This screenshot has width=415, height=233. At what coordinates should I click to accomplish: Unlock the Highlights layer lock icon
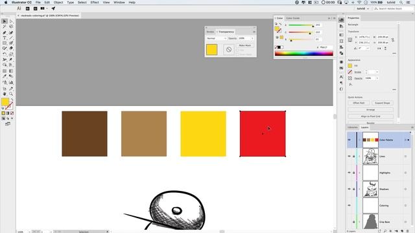[353, 173]
